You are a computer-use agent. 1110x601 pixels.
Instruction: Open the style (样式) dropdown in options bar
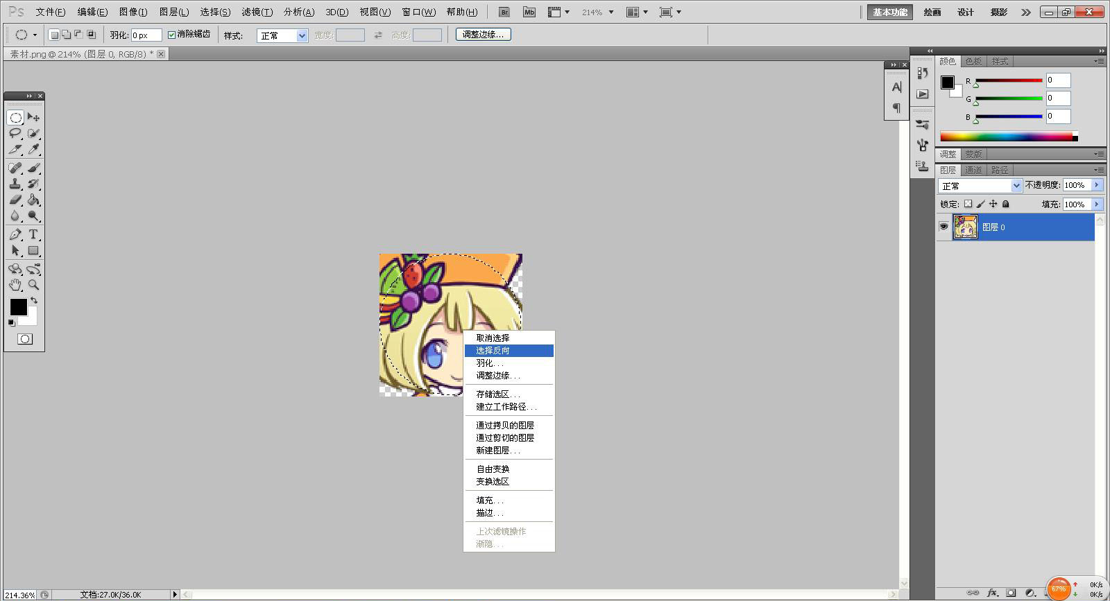click(x=282, y=35)
